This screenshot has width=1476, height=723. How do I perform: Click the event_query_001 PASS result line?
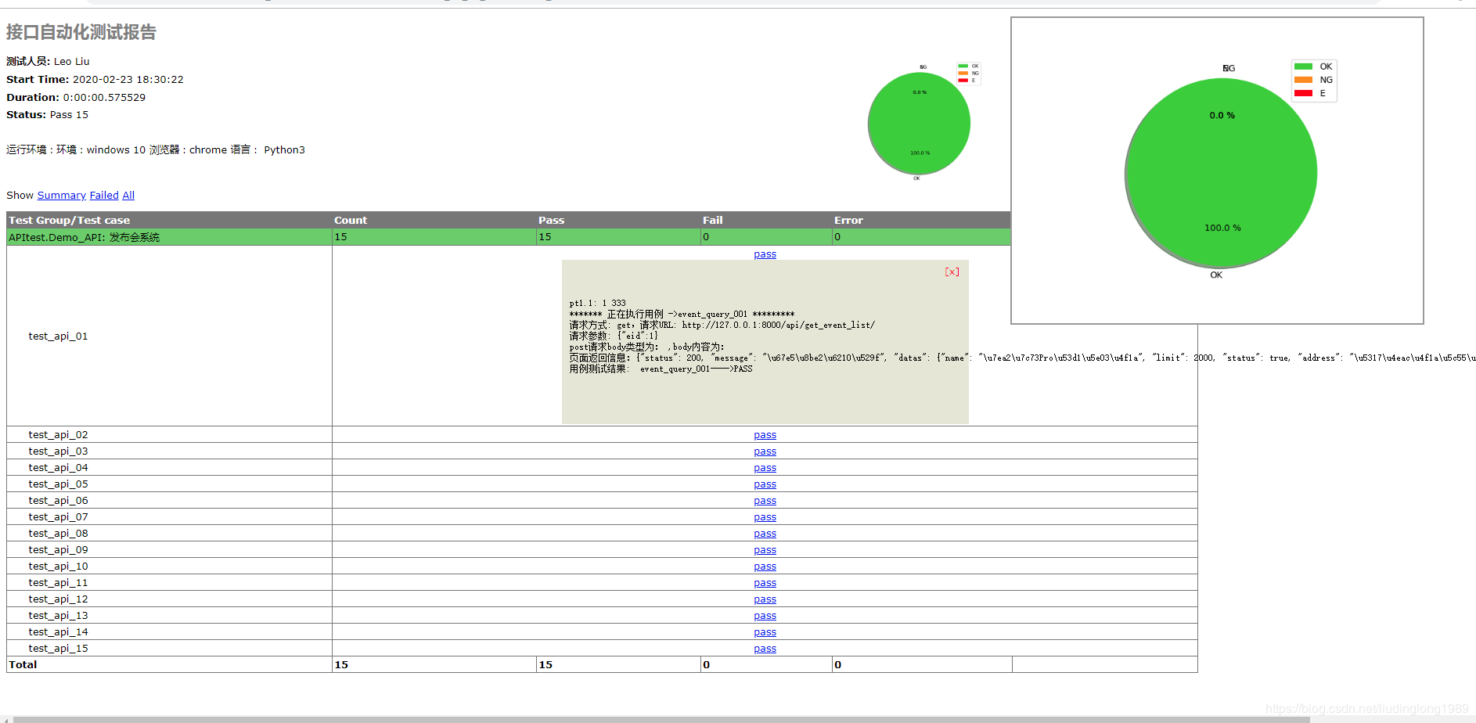click(x=661, y=369)
